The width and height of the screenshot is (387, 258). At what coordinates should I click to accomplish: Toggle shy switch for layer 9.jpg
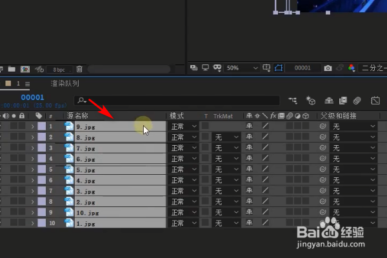(x=249, y=126)
